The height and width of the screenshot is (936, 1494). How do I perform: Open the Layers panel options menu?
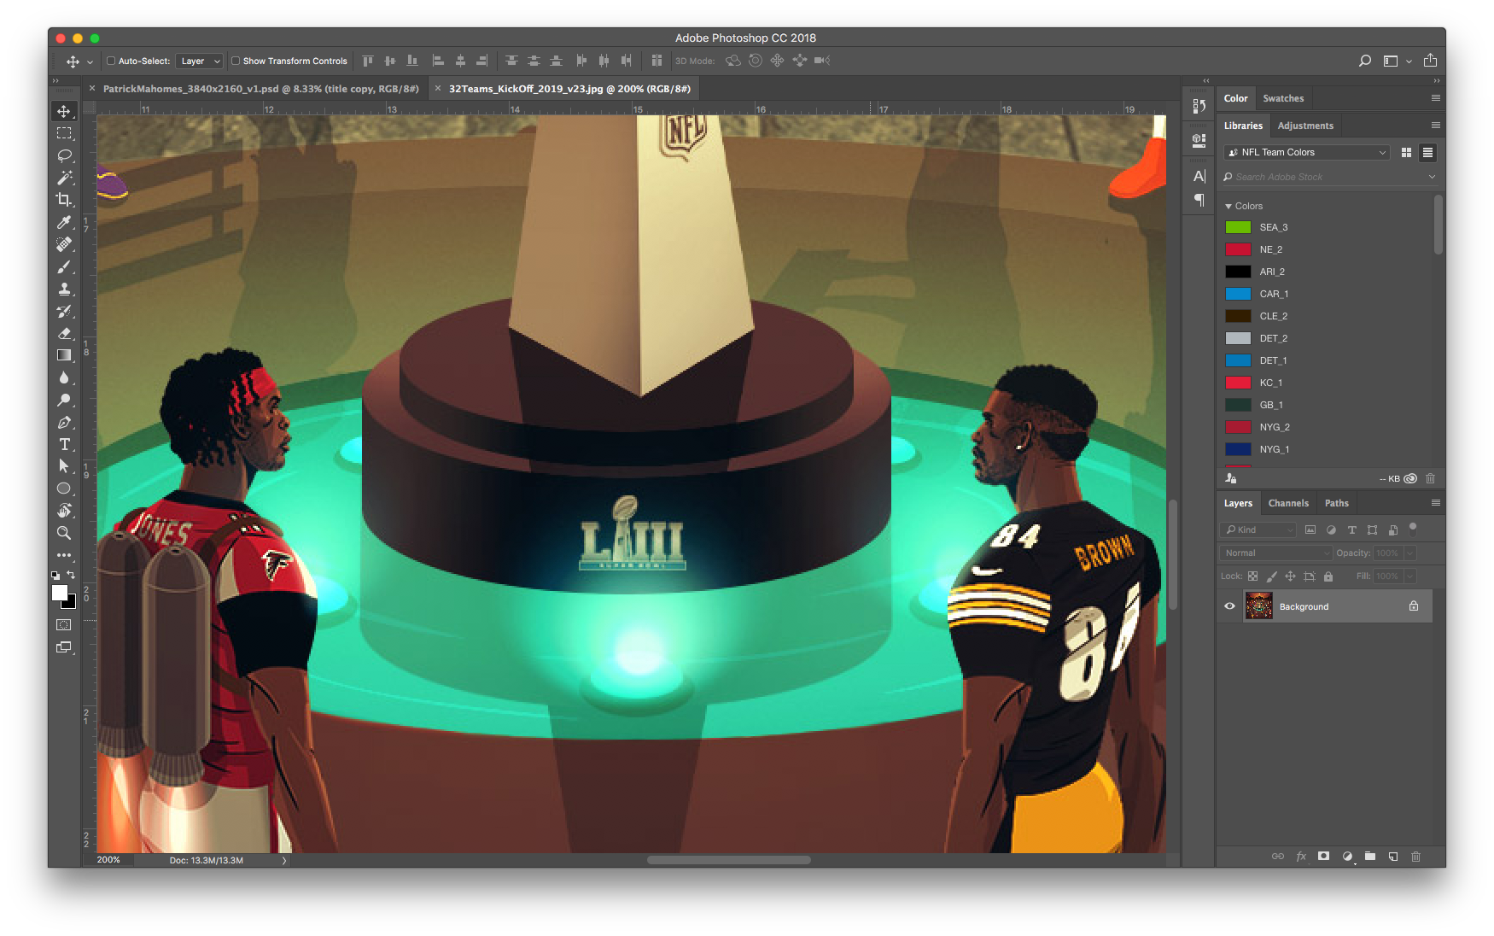[1435, 503]
